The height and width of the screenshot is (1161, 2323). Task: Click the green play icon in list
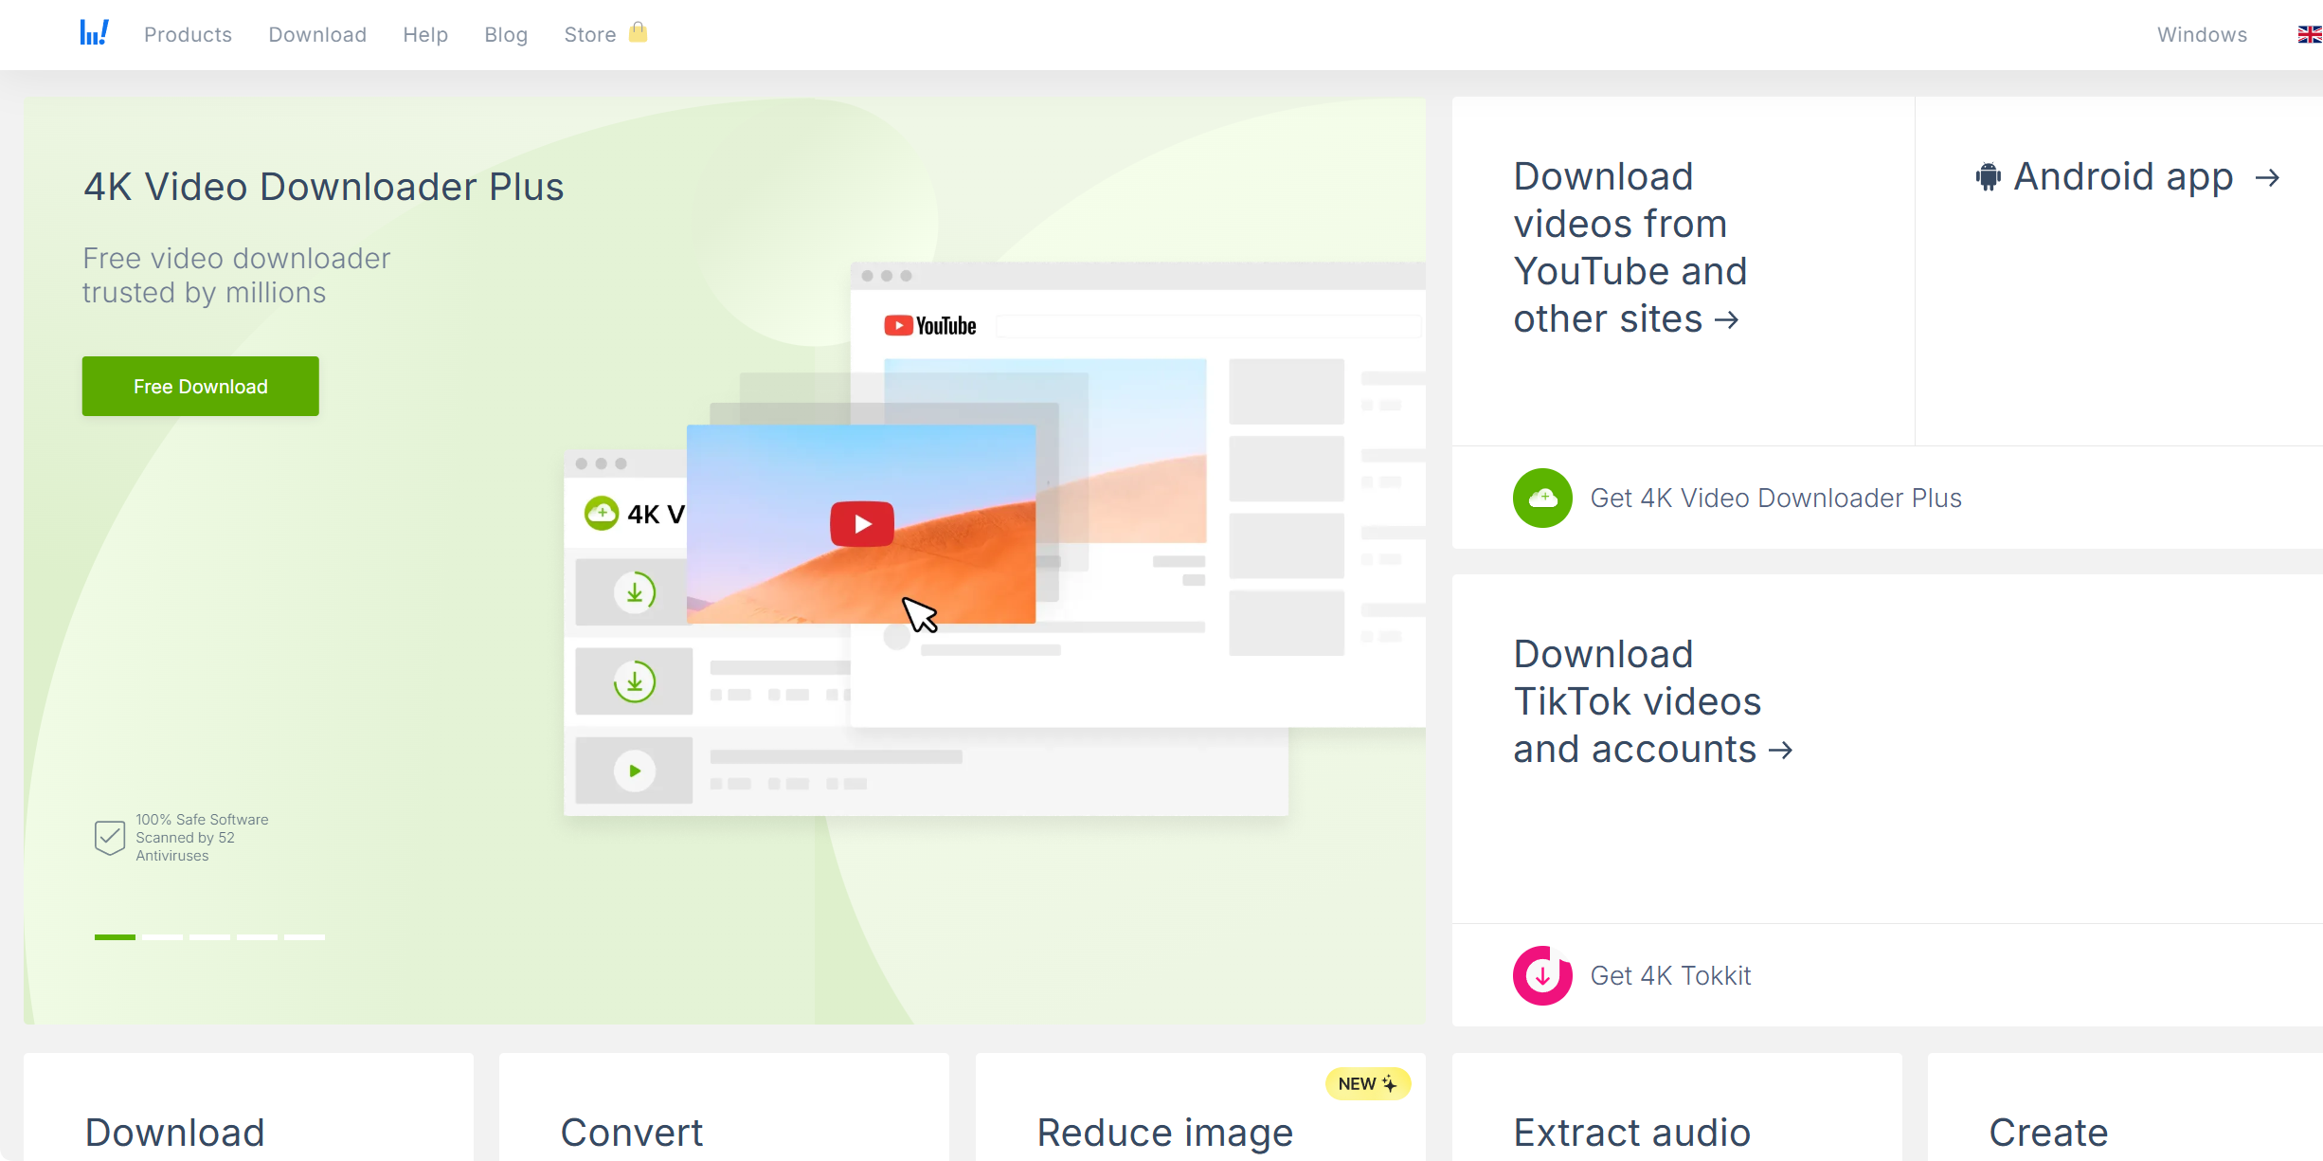pyautogui.click(x=635, y=771)
